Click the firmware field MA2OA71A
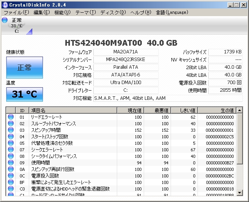This screenshot has height=202, width=249. 126,52
